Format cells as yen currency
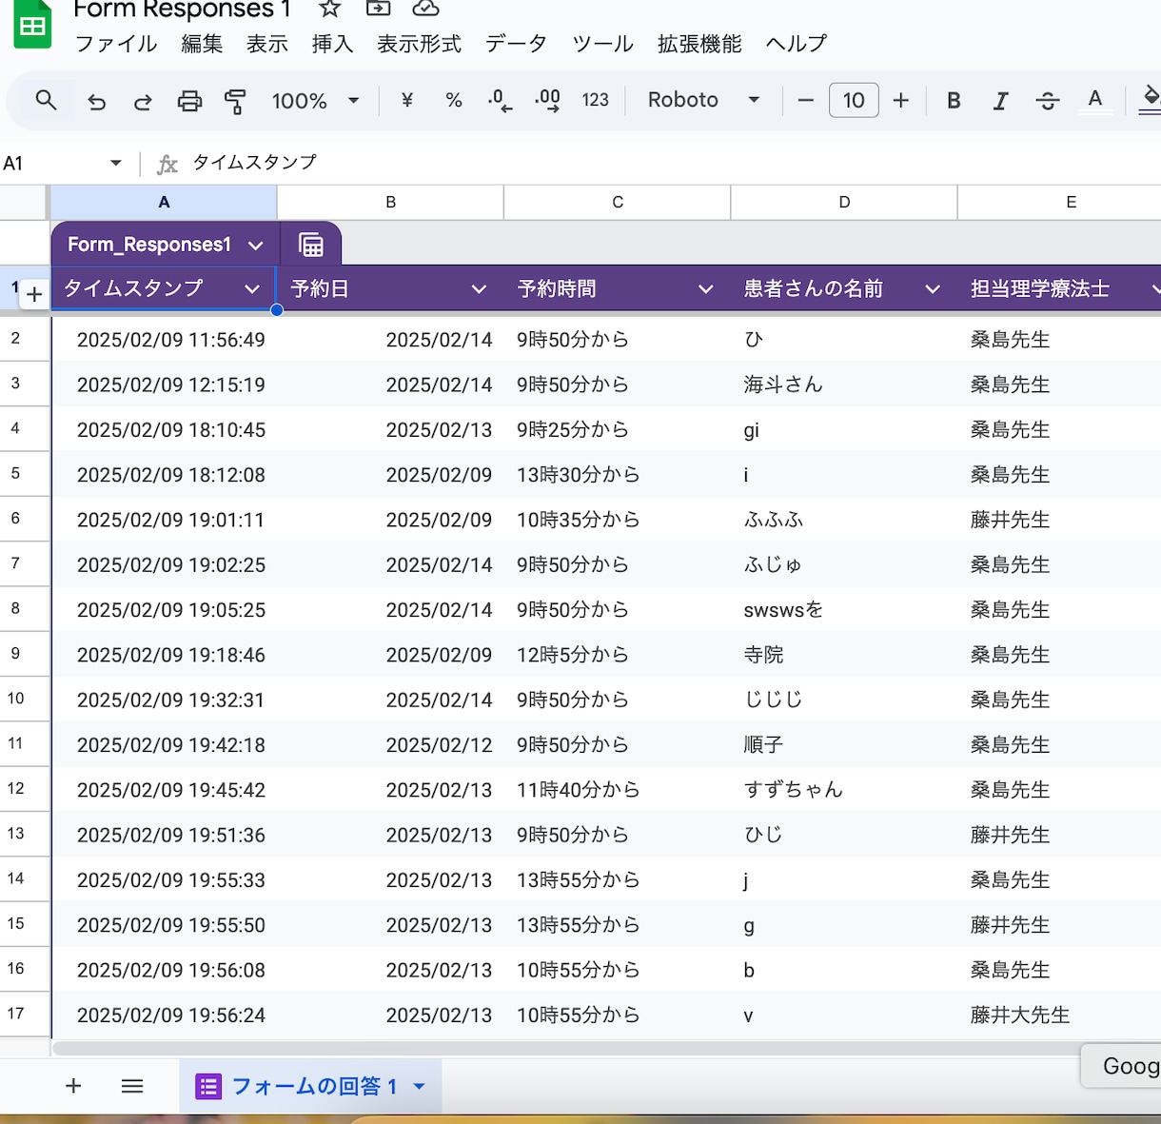 pos(407,100)
